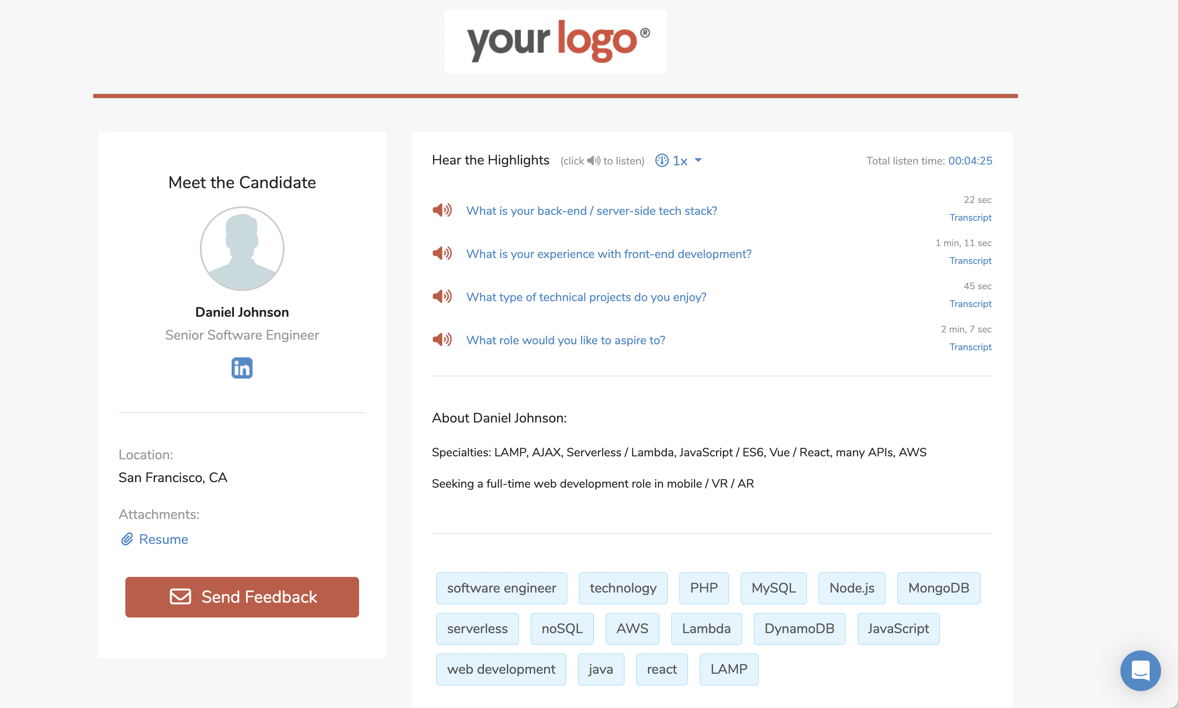Click Daniel Johnson's avatar picture
This screenshot has height=708, width=1178.
point(242,248)
